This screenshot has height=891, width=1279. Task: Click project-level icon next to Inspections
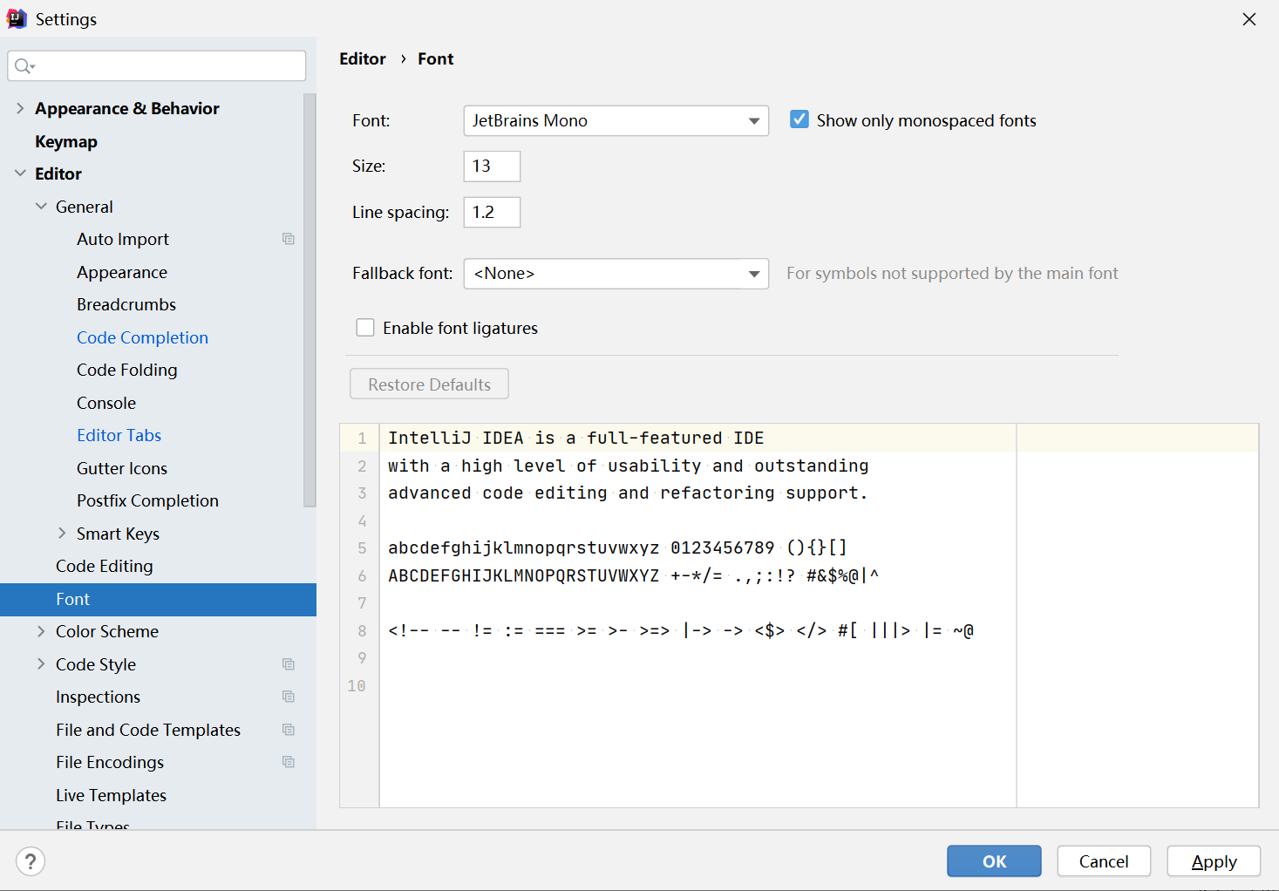(x=289, y=697)
